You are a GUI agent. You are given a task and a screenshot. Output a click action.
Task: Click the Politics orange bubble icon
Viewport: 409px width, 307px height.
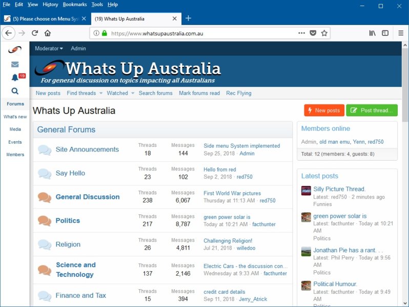point(45,221)
